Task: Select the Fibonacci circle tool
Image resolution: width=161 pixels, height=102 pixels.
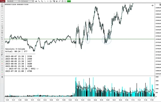Action: coord(2,33)
